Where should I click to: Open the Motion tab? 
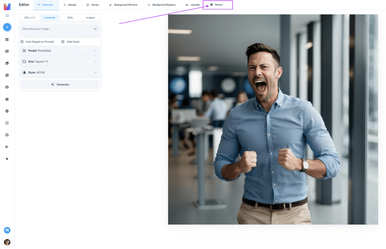(218, 5)
